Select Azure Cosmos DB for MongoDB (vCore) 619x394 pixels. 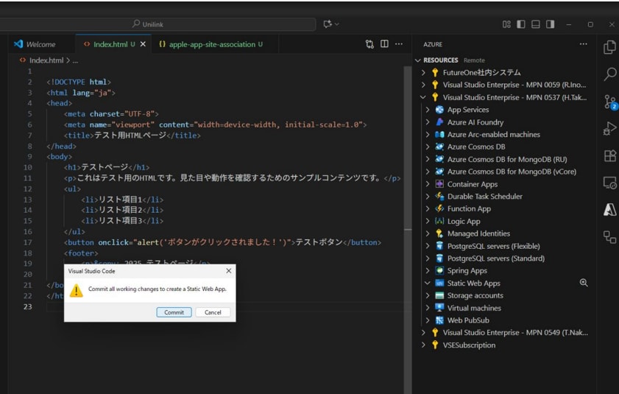512,172
